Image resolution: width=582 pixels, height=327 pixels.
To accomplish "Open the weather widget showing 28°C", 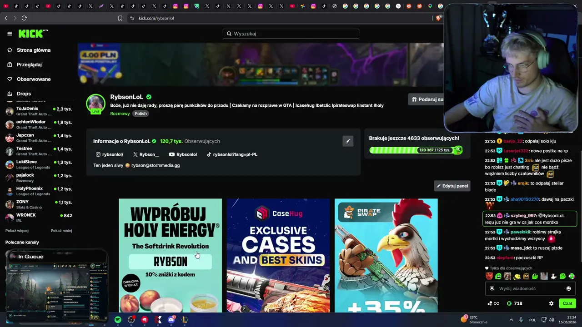I will 474,320.
